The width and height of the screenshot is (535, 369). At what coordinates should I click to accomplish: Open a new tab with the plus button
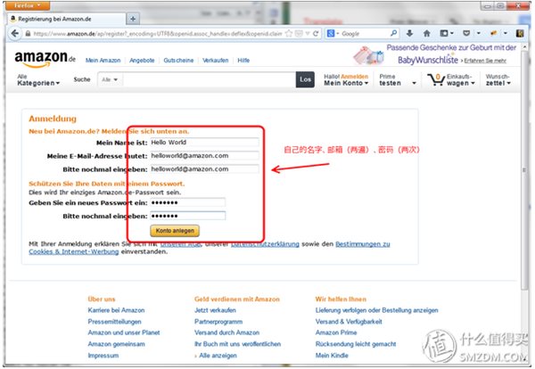click(x=133, y=19)
